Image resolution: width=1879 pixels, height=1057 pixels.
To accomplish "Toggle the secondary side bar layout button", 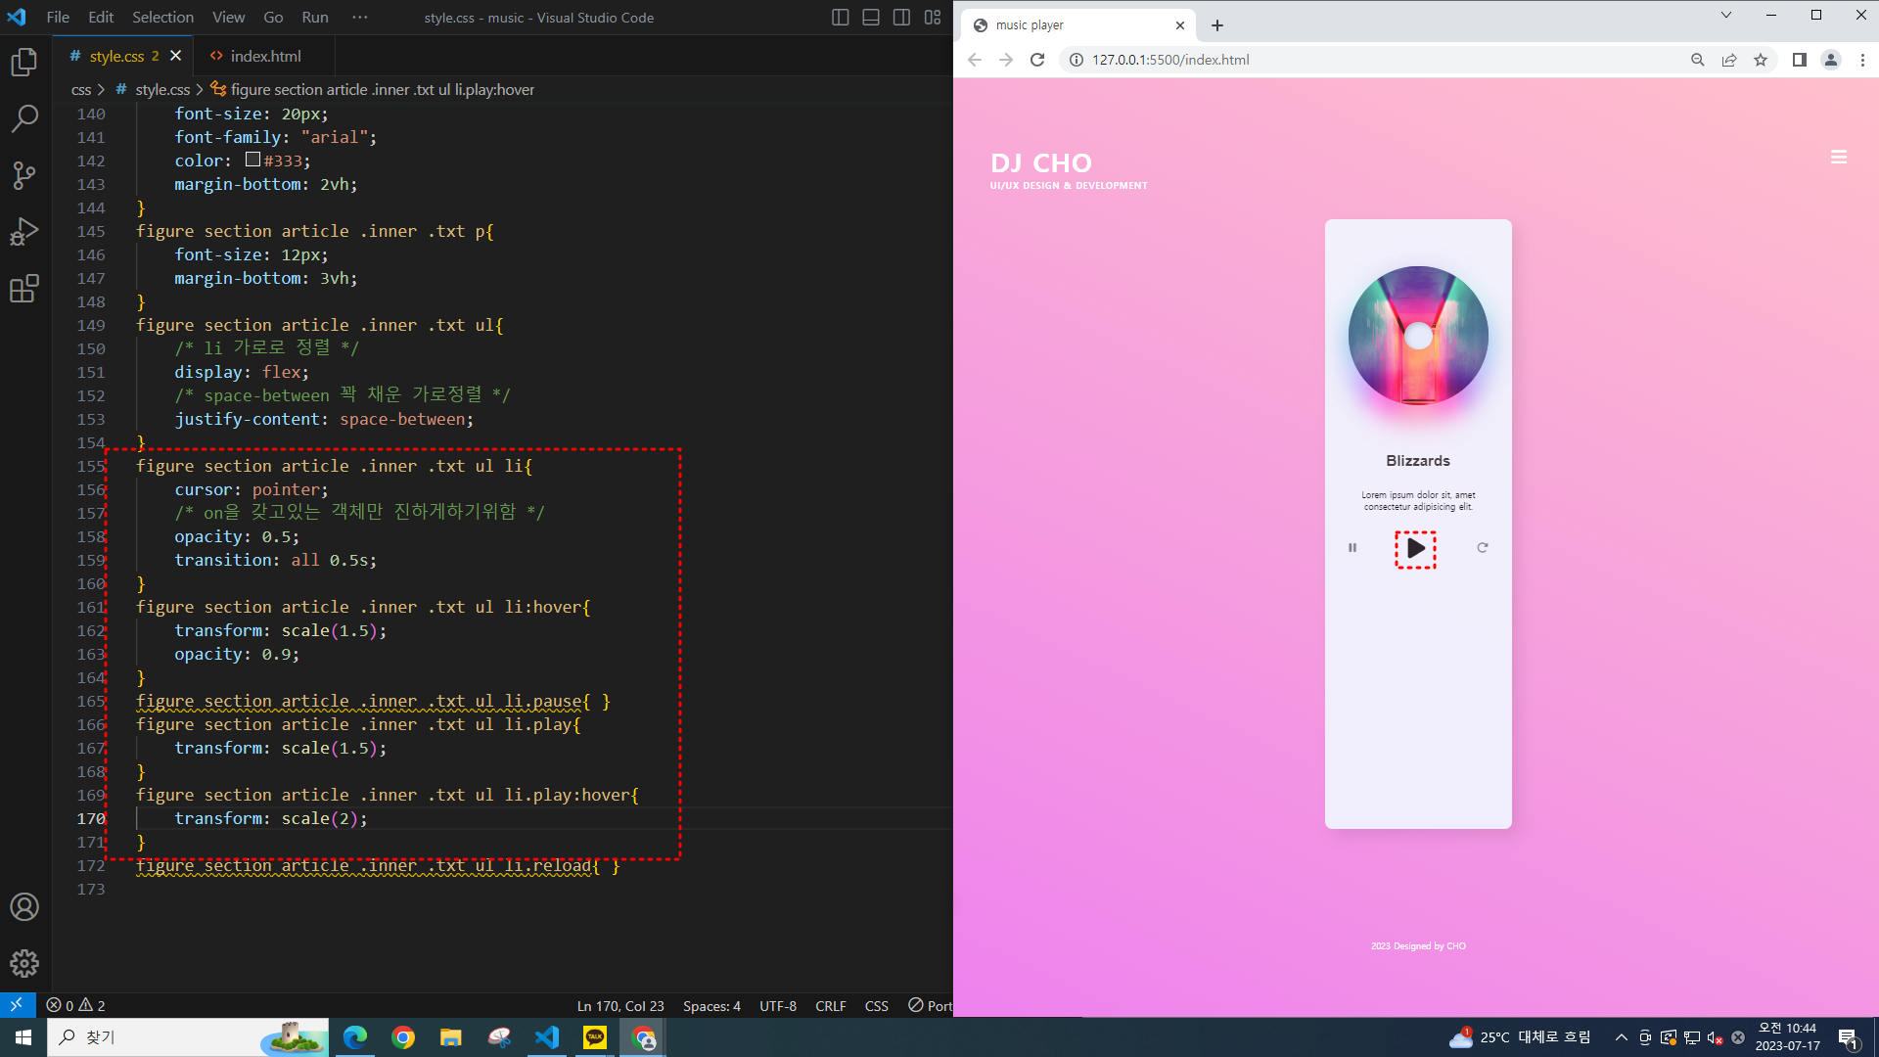I will tap(901, 18).
